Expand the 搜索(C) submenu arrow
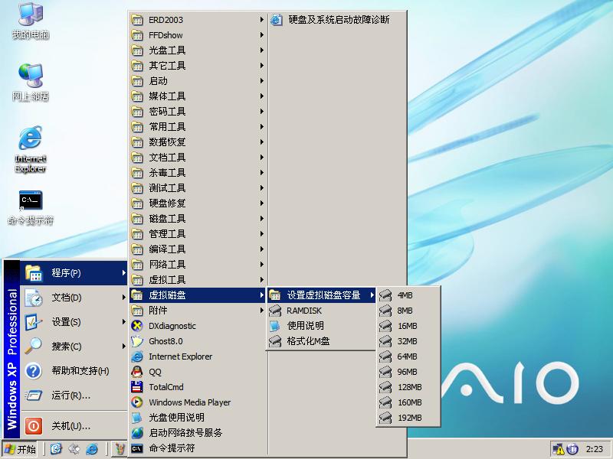Screen dimensions: 613x459 123,347
